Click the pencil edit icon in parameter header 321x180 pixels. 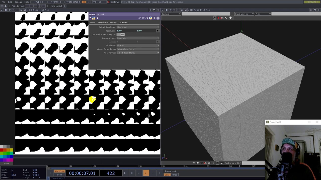tap(140, 18)
